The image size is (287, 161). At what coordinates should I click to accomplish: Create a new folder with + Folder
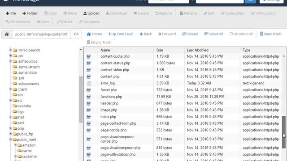click(30, 13)
